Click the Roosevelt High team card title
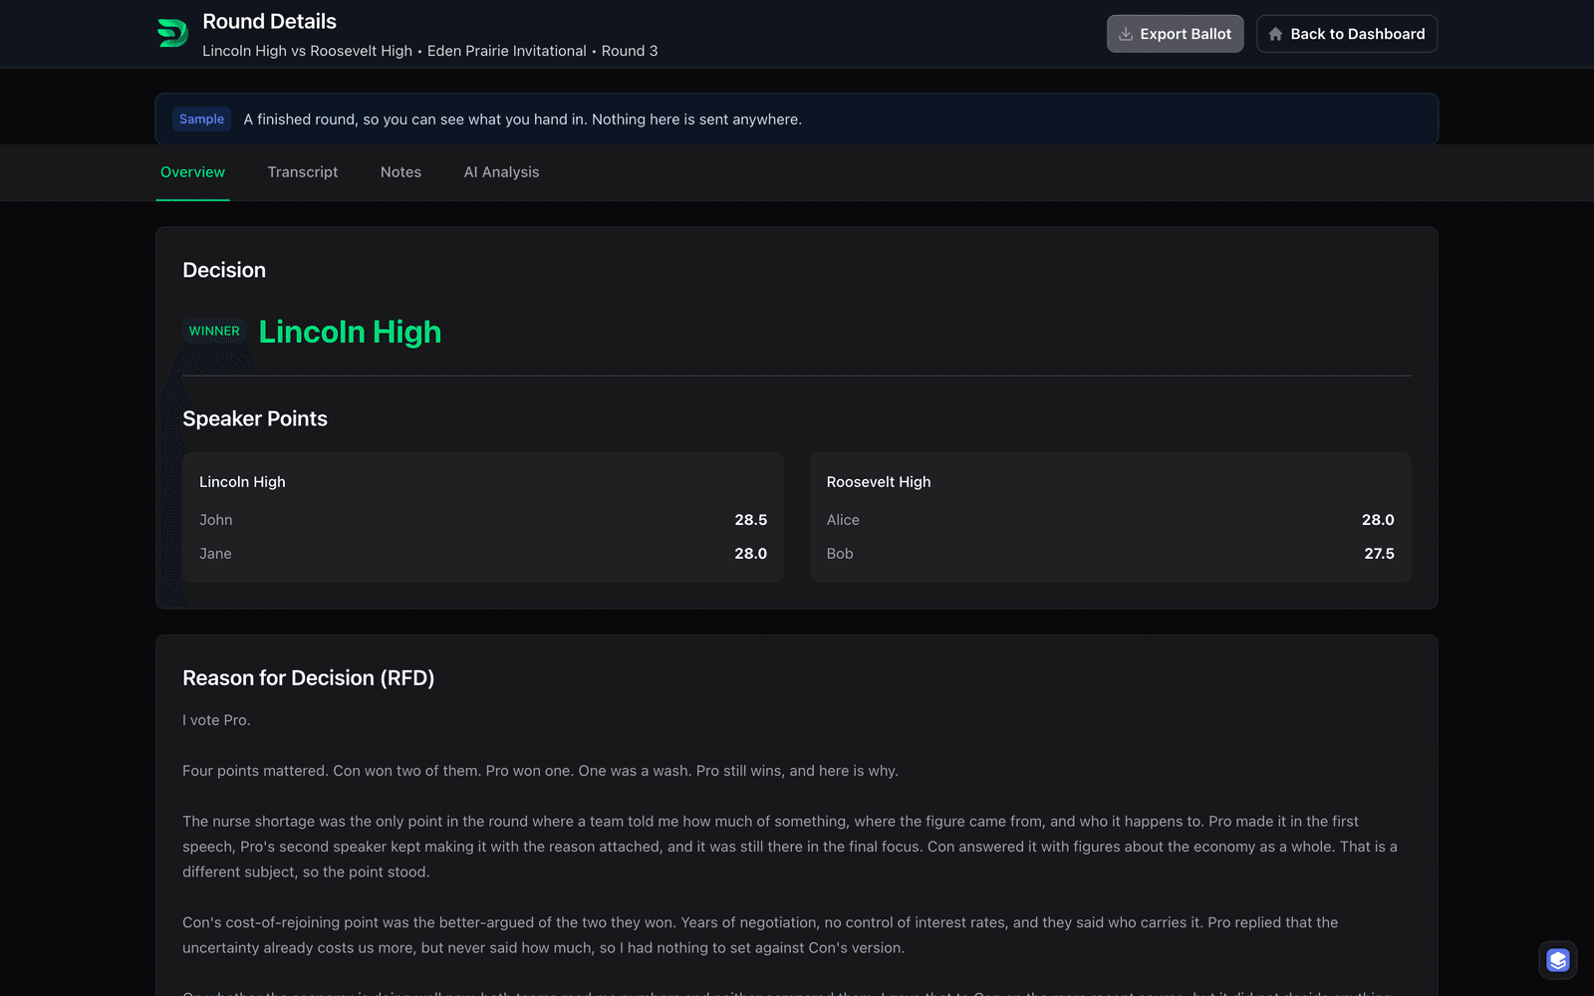This screenshot has height=996, width=1594. (879, 482)
